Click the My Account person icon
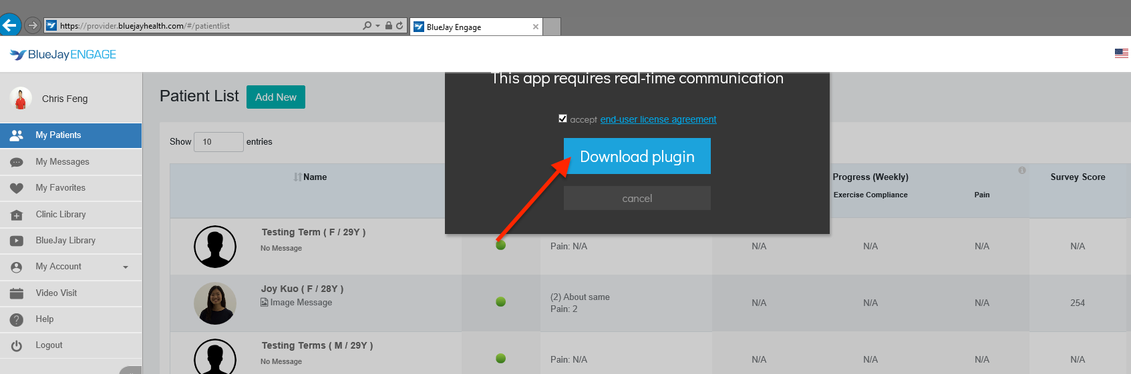The height and width of the screenshot is (374, 1131). point(17,267)
